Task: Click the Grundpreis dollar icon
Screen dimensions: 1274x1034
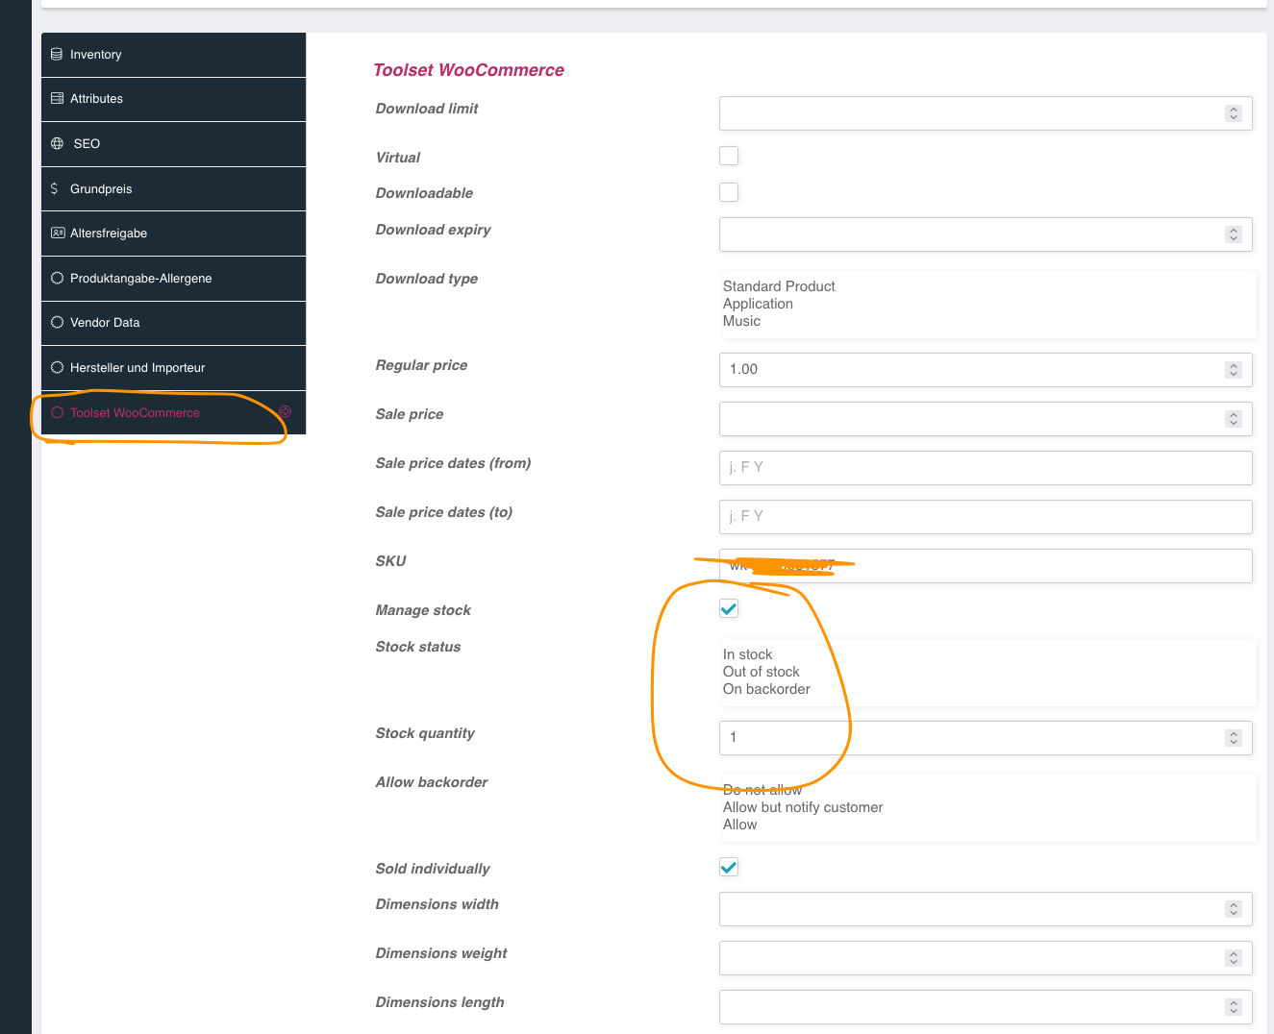Action: coord(54,189)
